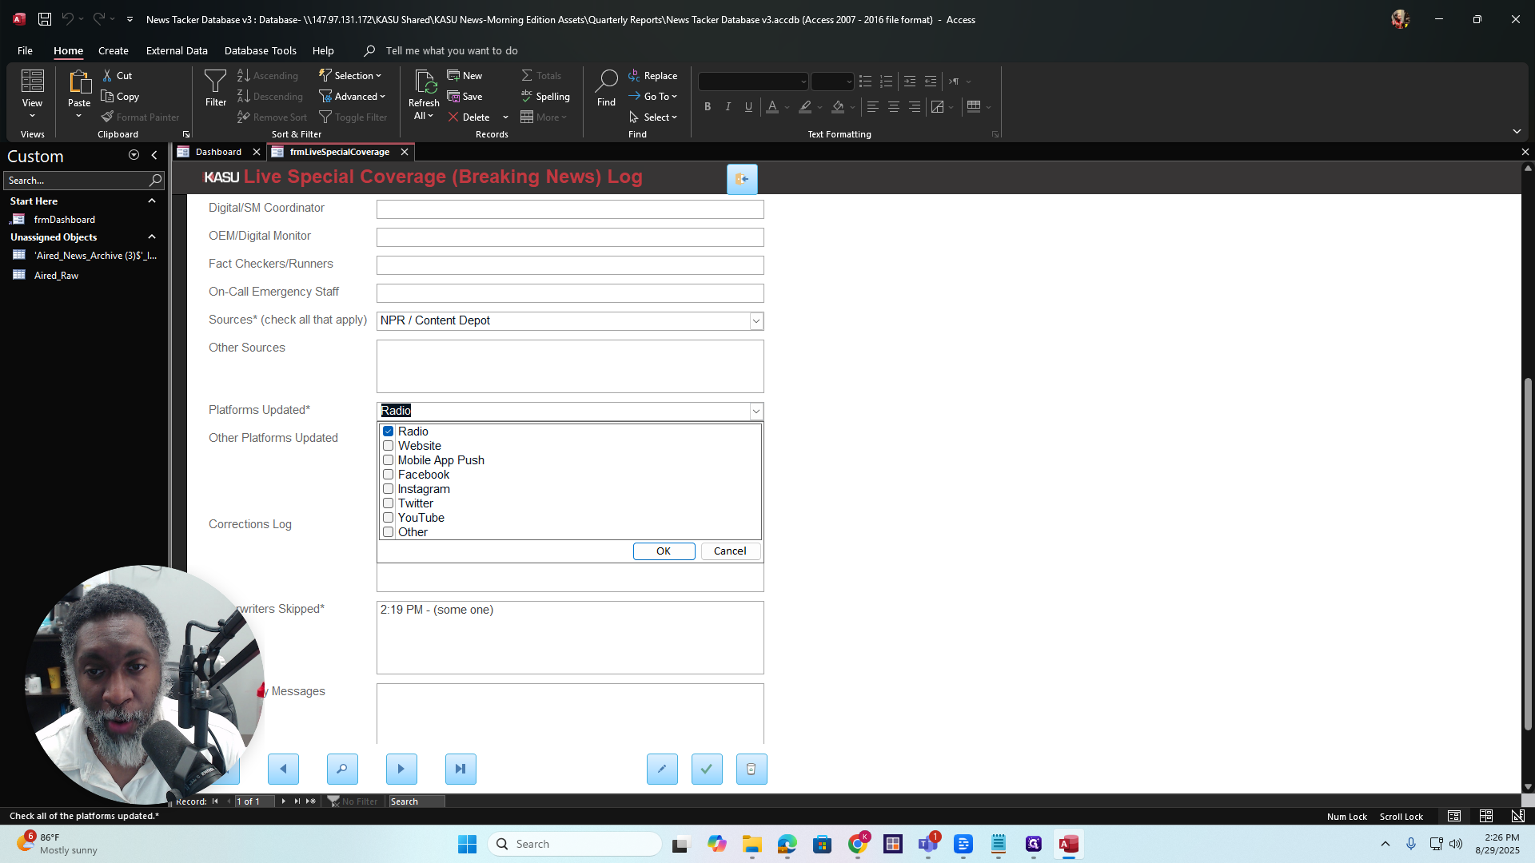Screen dimensions: 1535x863
Task: Click the previous record arrow button on form
Action: click(283, 769)
